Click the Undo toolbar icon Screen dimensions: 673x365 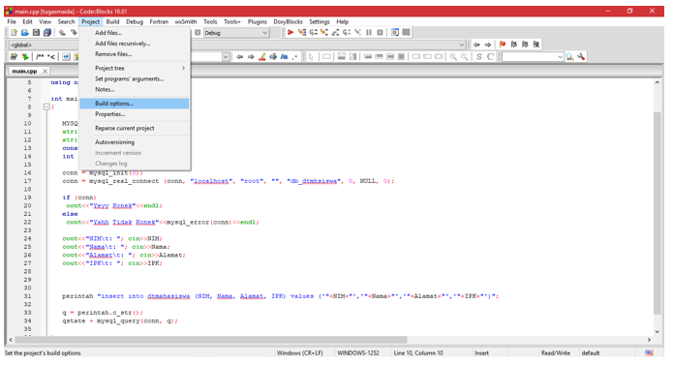(x=62, y=33)
